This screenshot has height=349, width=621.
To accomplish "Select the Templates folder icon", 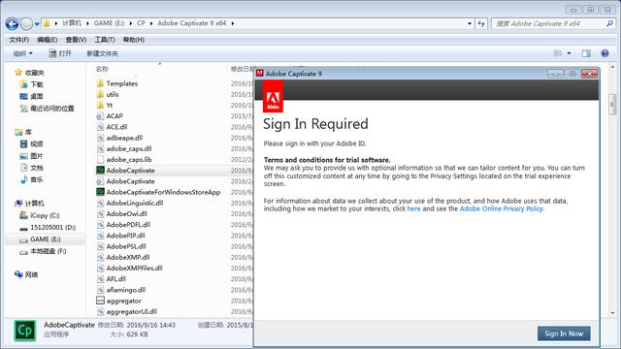I will [100, 83].
